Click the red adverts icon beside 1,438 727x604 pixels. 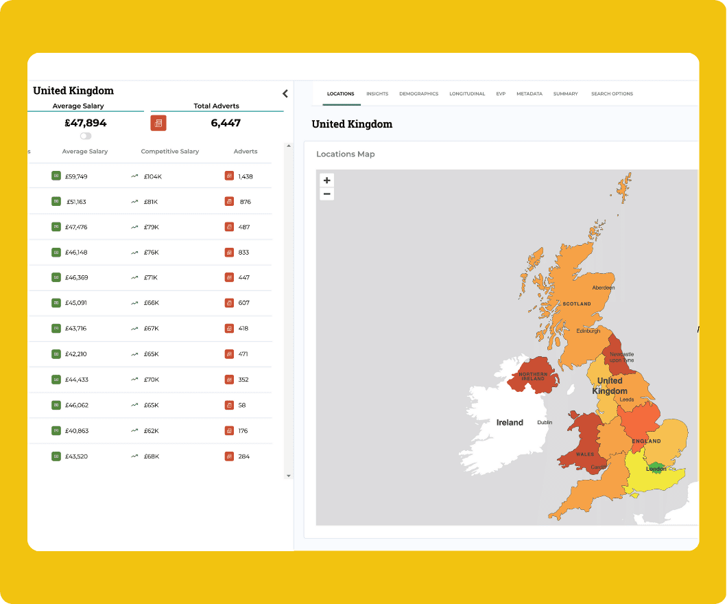pos(229,176)
